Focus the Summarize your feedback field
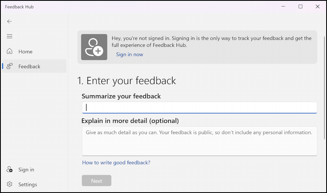This screenshot has width=327, height=193. (x=199, y=107)
